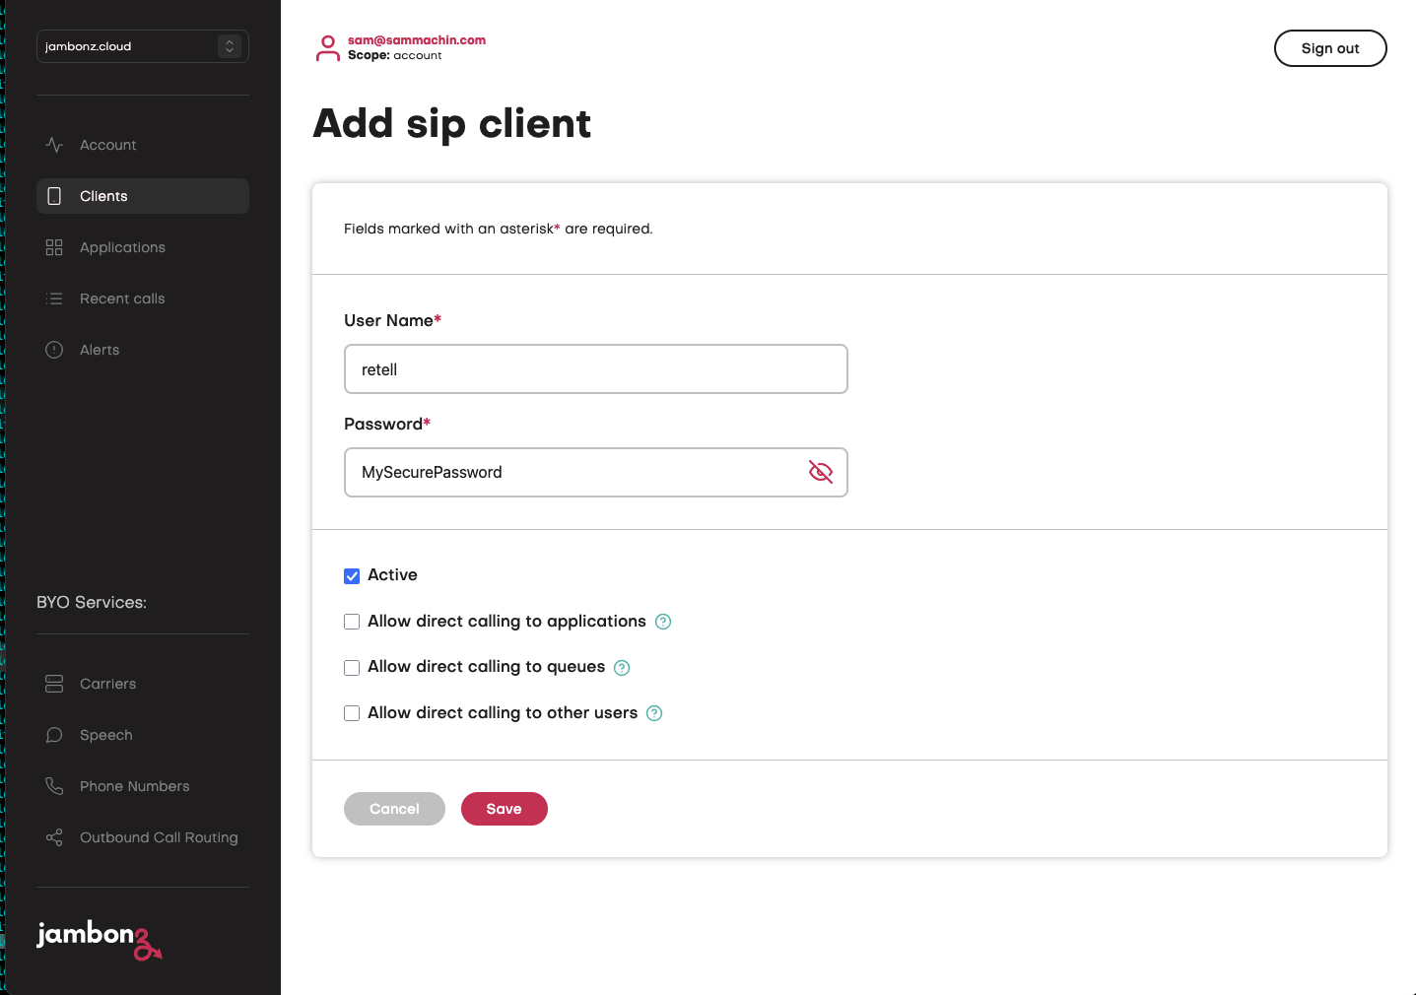Click the Speech bubble icon in the sidebar
Screen dimensions: 1416x995
(x=54, y=735)
